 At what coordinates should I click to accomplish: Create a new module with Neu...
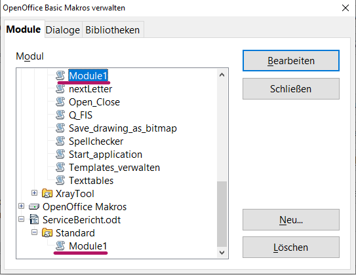click(291, 220)
